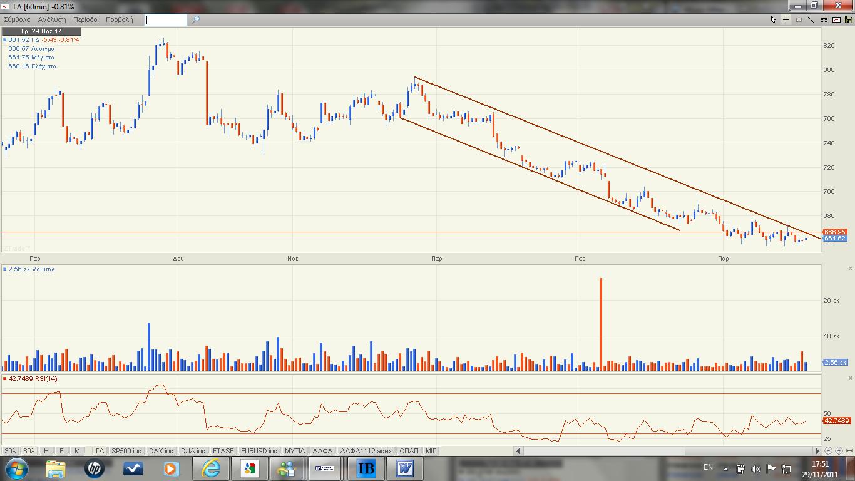Viewport: 855px width, 481px height.
Task: Expand the Ανάλυση menu
Action: click(x=52, y=19)
